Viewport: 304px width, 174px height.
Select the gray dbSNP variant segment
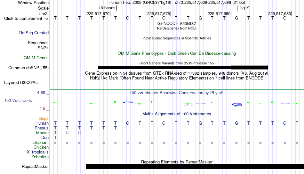[249, 68]
